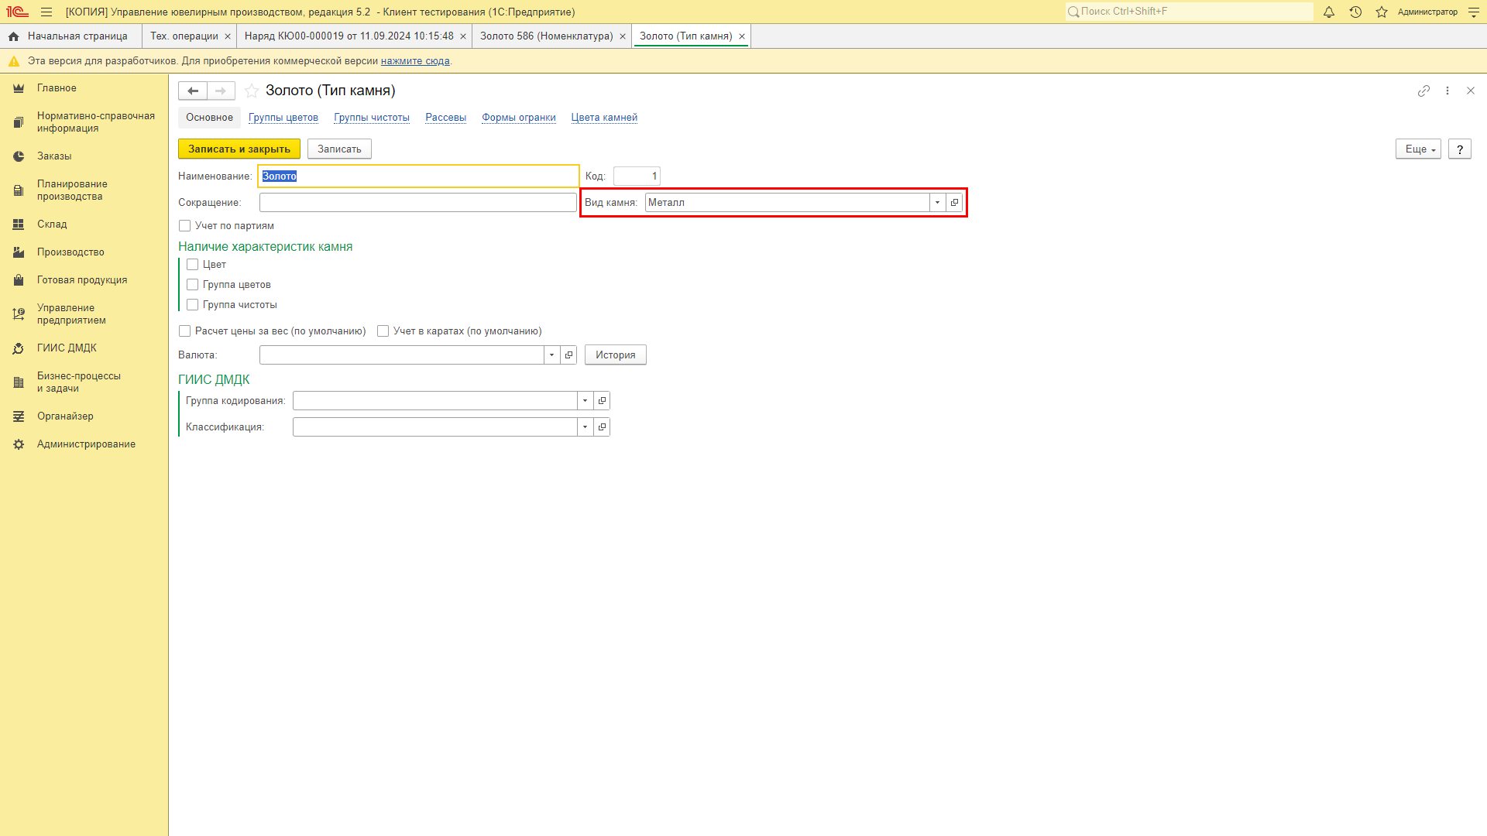Copy link to this object icon
1487x836 pixels.
1423,91
